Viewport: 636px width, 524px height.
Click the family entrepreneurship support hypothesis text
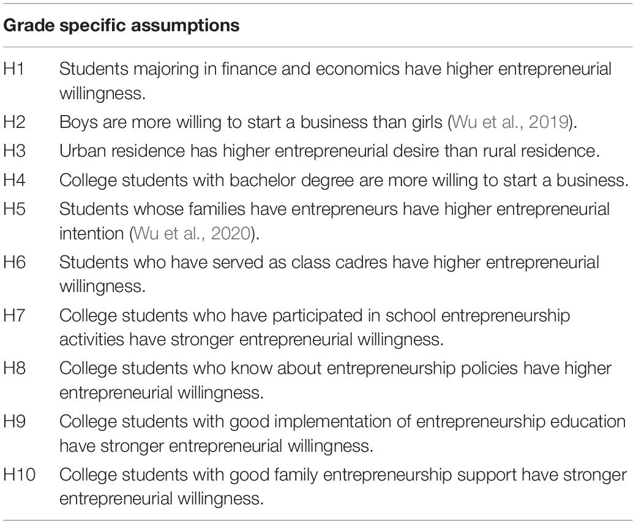point(343,487)
